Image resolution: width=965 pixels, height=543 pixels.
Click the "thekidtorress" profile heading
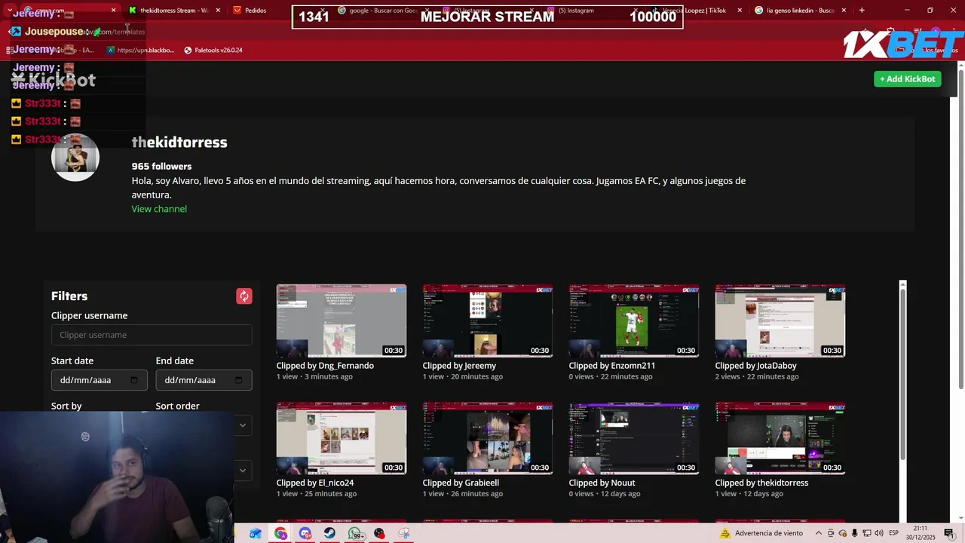pos(179,143)
